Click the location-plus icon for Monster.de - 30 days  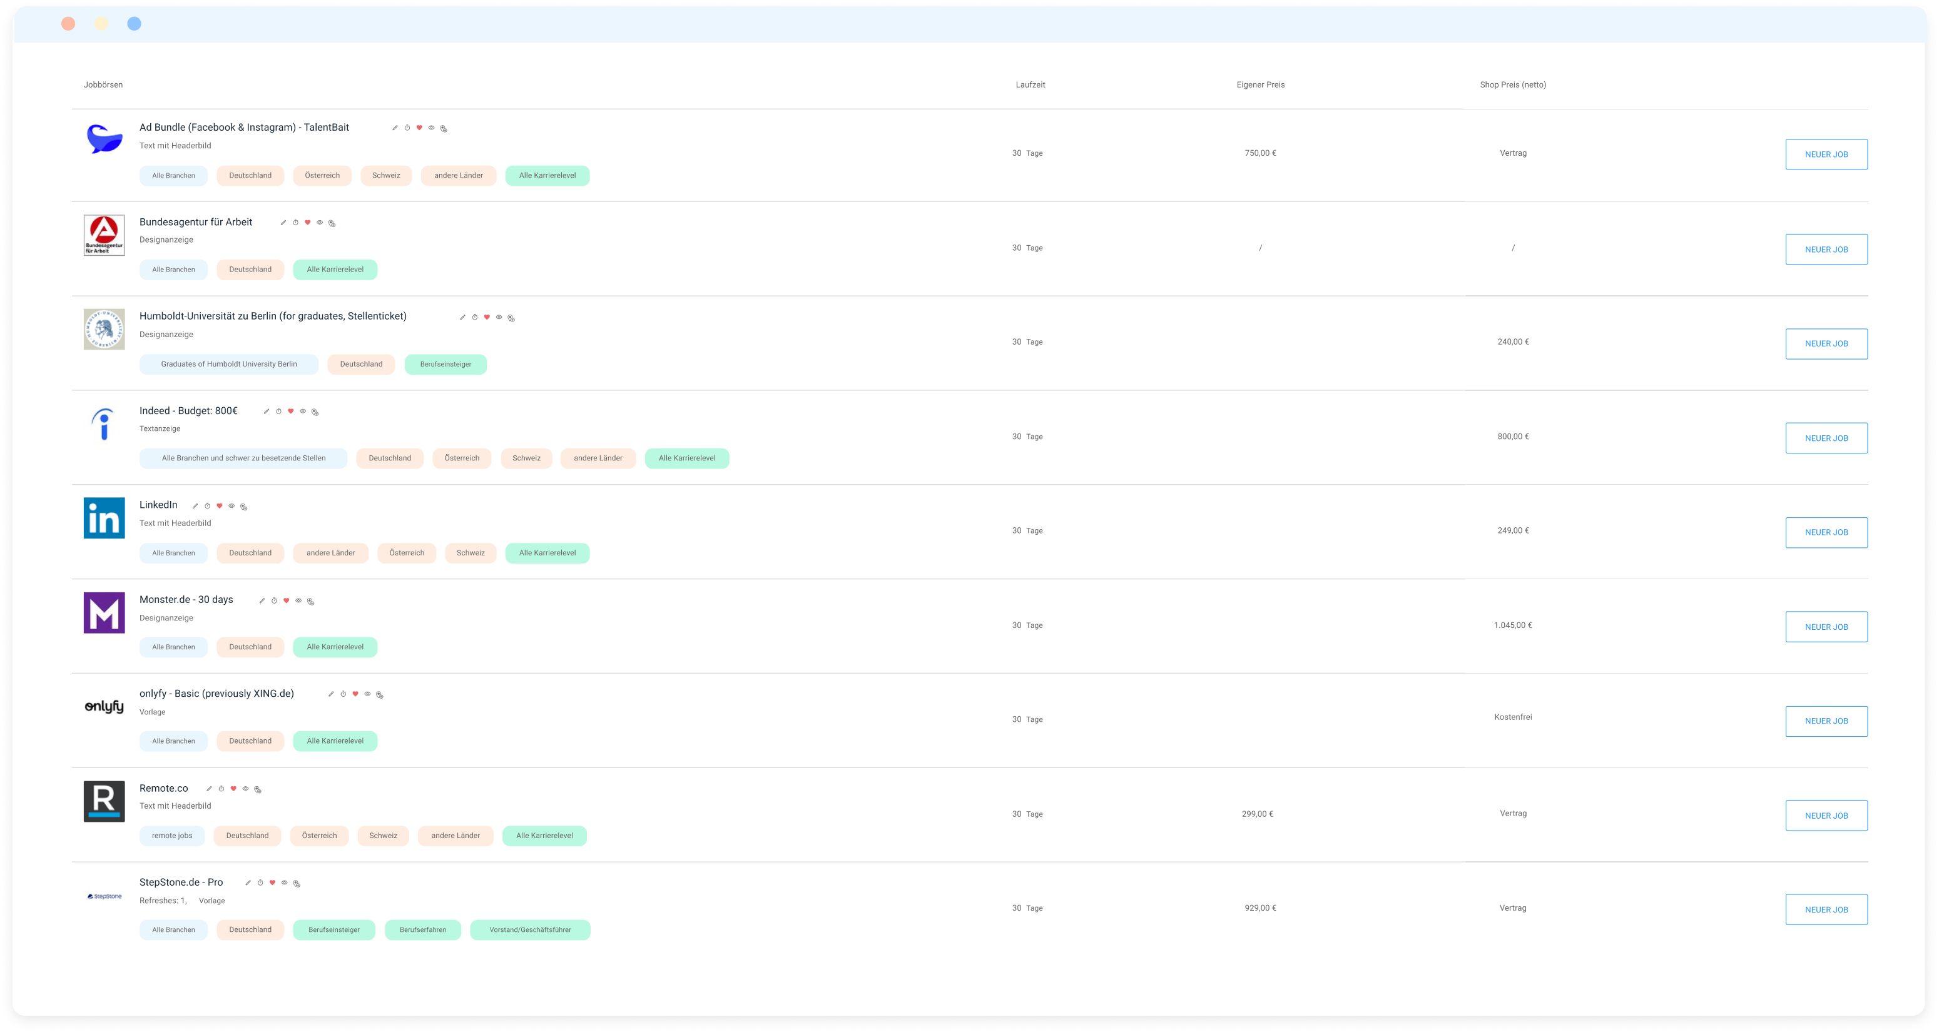pyautogui.click(x=311, y=601)
